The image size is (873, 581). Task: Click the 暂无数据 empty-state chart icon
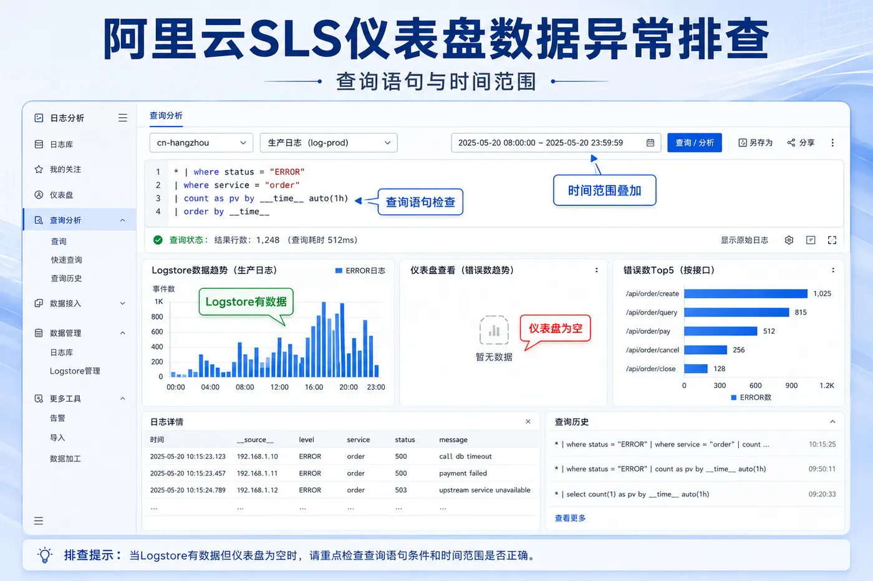tap(494, 330)
